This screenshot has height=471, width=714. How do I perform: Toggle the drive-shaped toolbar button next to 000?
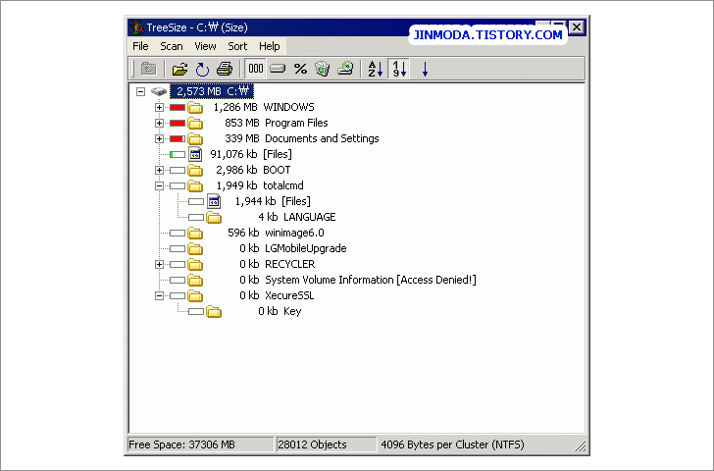(278, 70)
